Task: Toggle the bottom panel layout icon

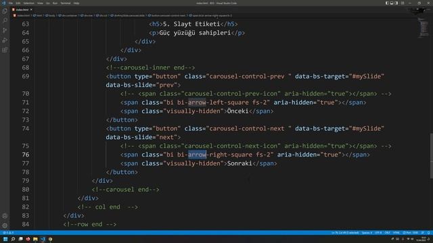Action: pyautogui.click(x=392, y=3)
